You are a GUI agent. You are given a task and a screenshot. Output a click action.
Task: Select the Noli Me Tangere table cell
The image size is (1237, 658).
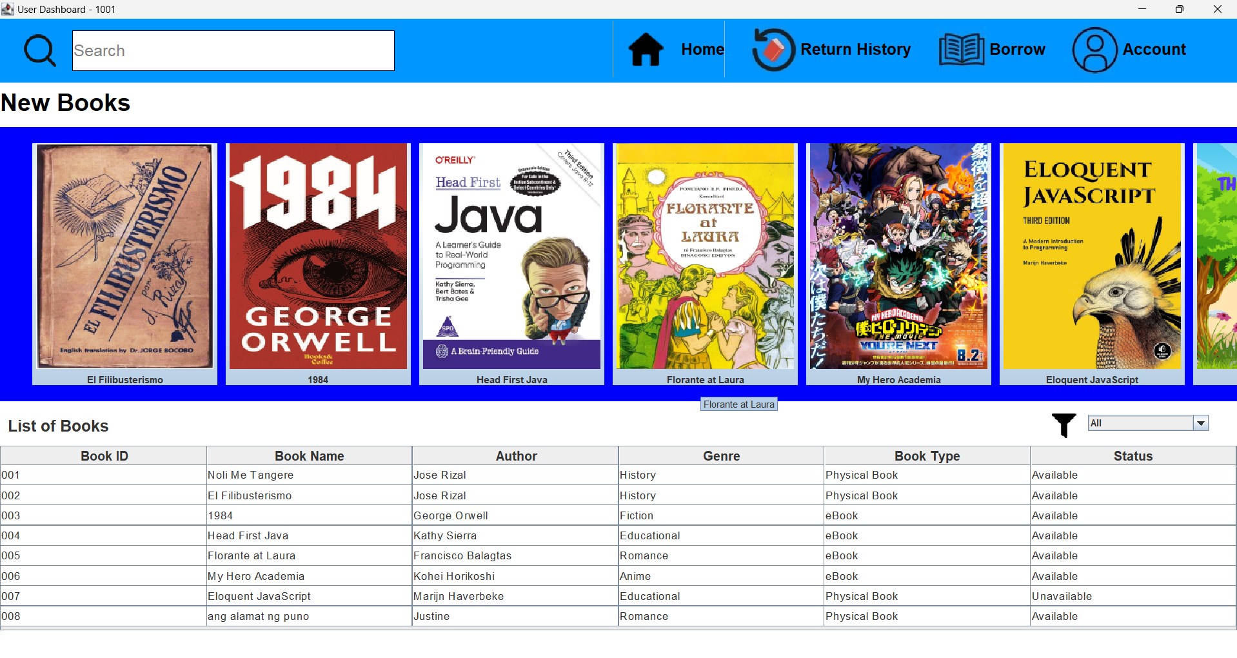click(310, 475)
